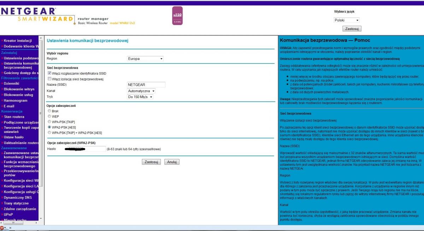The height and width of the screenshot is (231, 424).
Task: Open Blokowanie usług sidebar link
Action: click(18, 95)
